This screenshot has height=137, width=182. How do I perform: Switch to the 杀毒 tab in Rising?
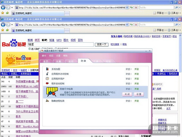click(58, 61)
